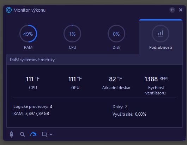187x145 pixels.
Task: Click the Využití sítě value
Action: point(140,114)
